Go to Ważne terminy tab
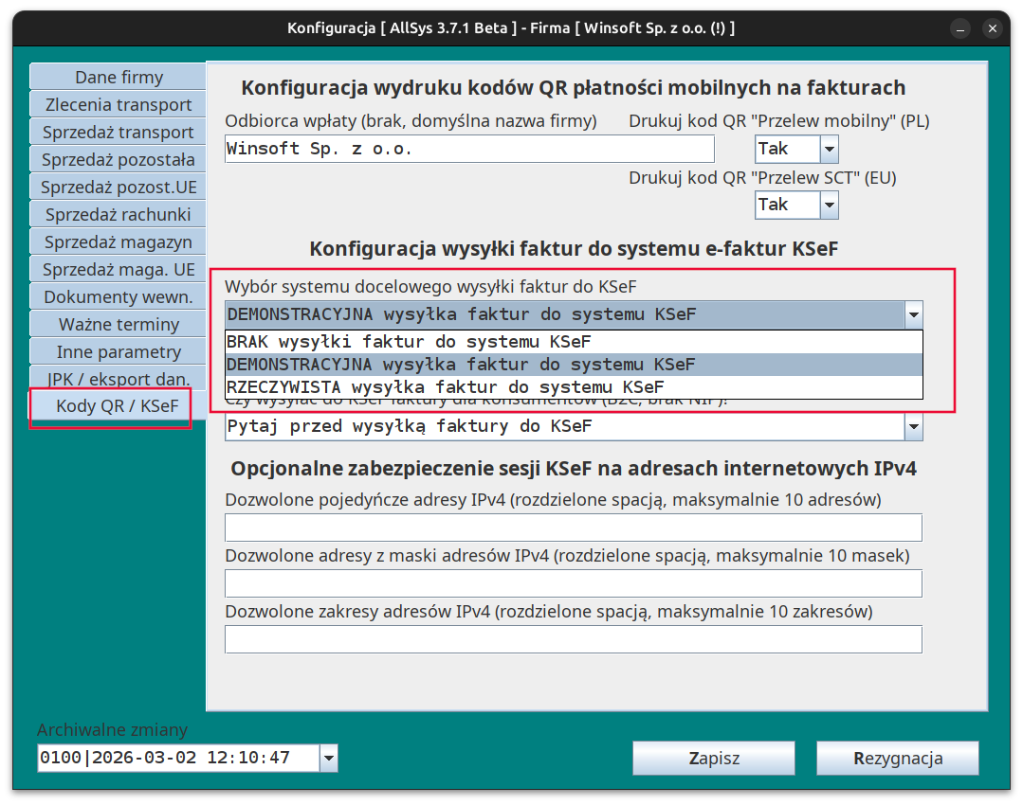This screenshot has width=1023, height=805. (119, 325)
